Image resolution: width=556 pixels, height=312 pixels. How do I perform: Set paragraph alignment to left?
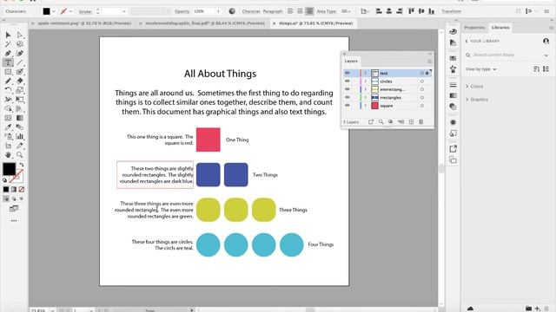pos(290,11)
